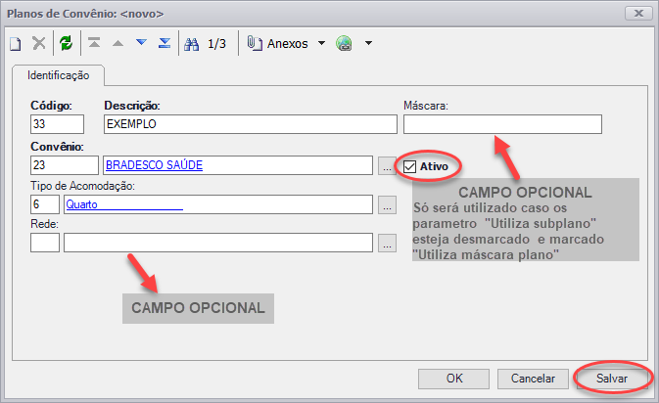The width and height of the screenshot is (659, 403).
Task: Create a new record with the blank page icon
Action: 16,44
